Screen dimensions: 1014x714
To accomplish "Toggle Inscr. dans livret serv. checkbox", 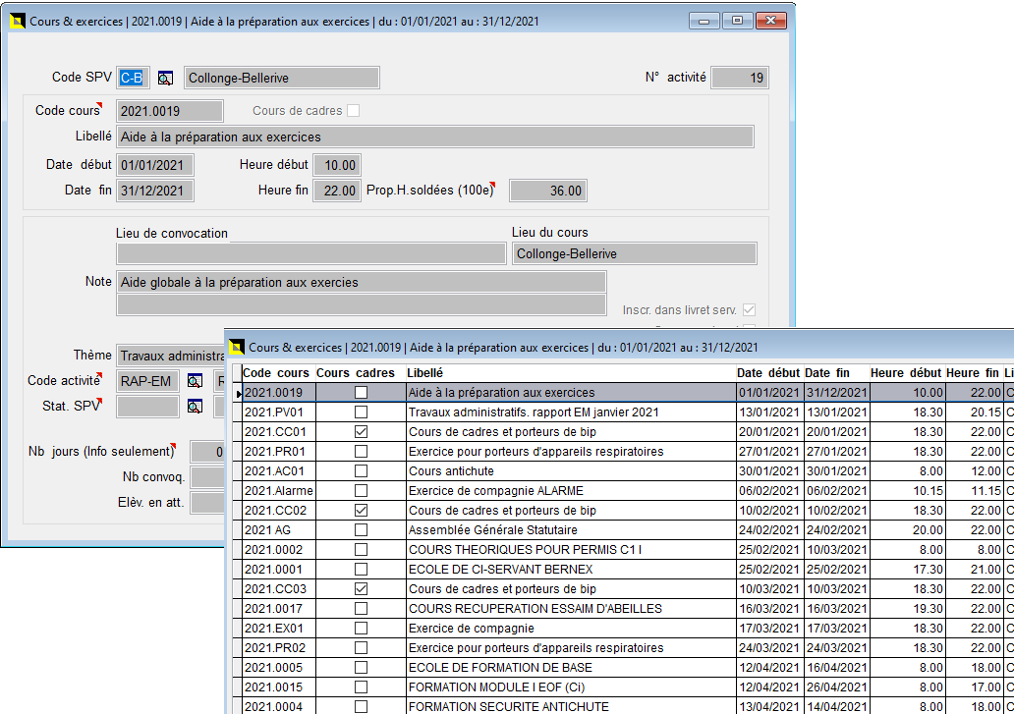I will (x=749, y=308).
